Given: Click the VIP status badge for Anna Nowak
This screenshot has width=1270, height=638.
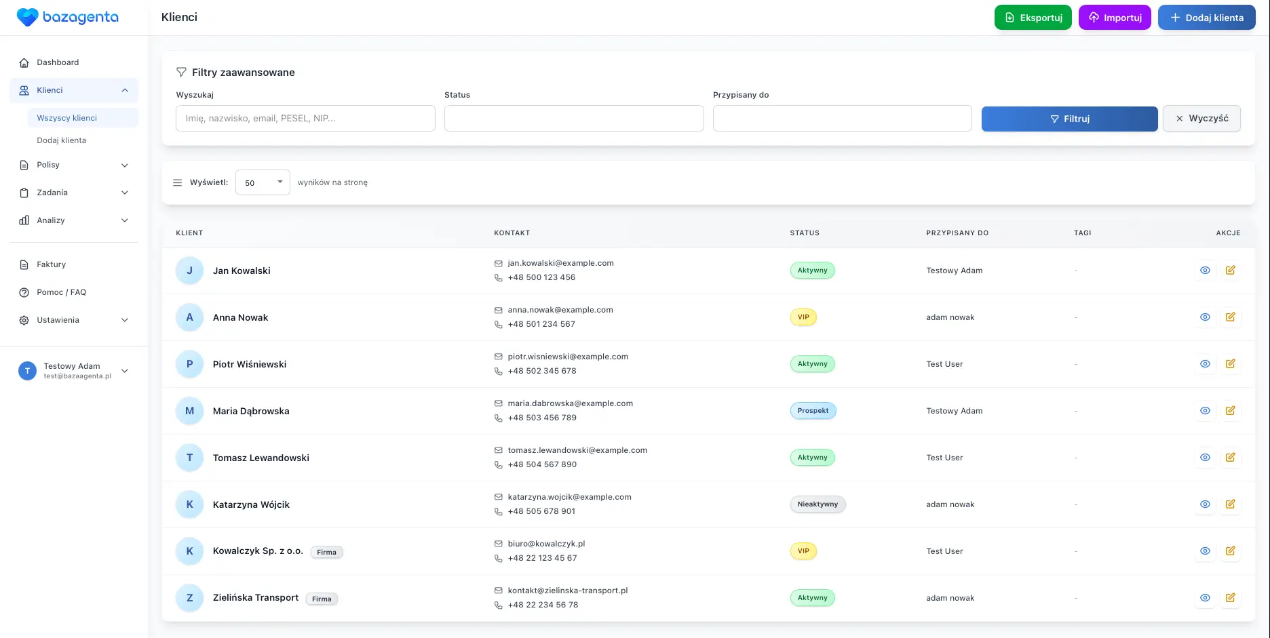Looking at the screenshot, I should 803,317.
